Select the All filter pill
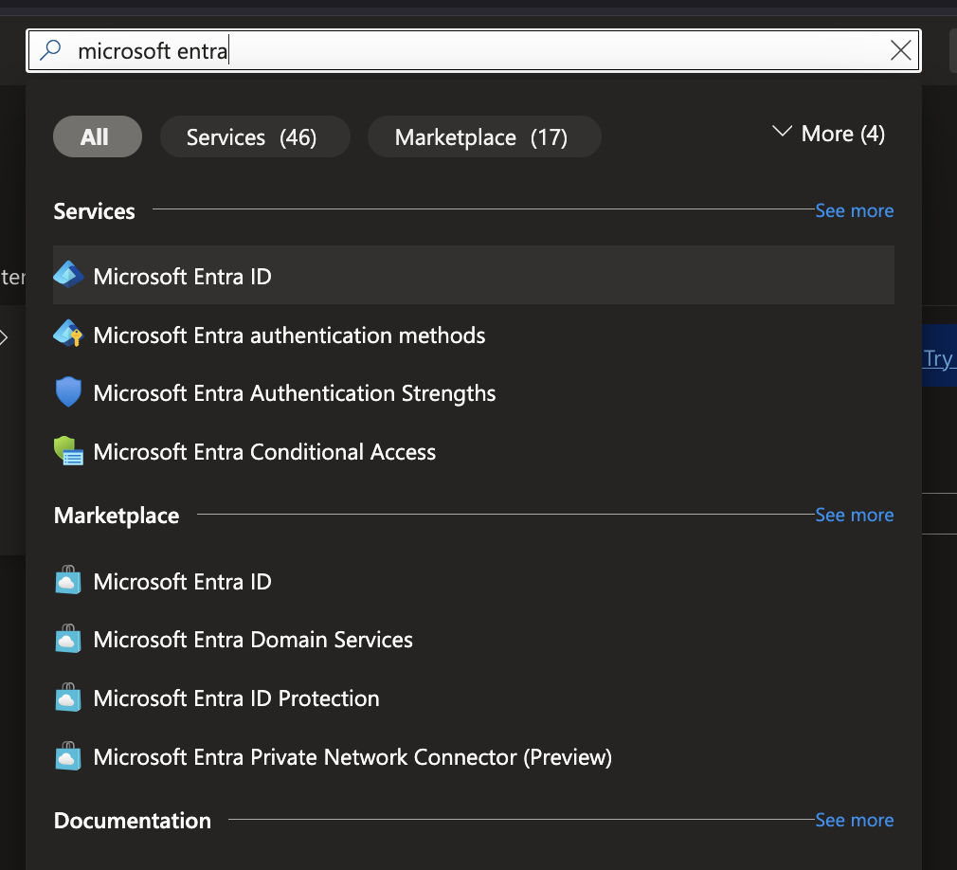The image size is (957, 870). [97, 136]
